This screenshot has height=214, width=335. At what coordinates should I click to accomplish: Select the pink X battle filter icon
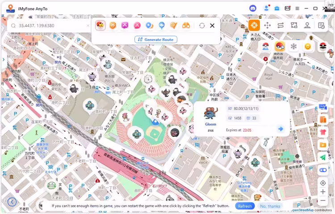(137, 25)
